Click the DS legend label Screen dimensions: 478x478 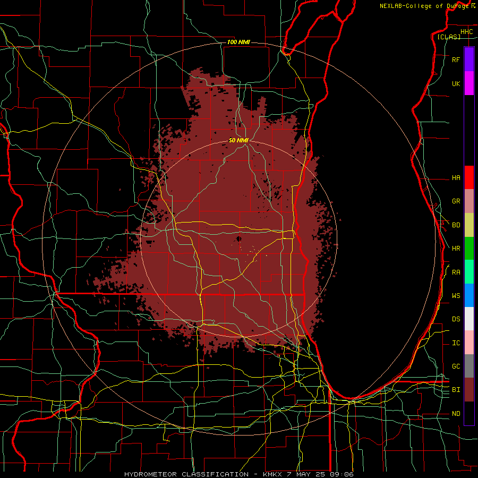[x=456, y=319]
